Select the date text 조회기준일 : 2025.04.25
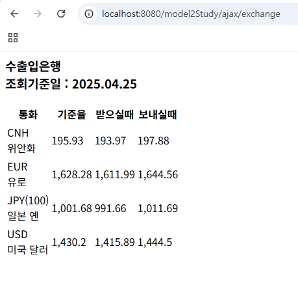298x285 pixels. coord(71,84)
